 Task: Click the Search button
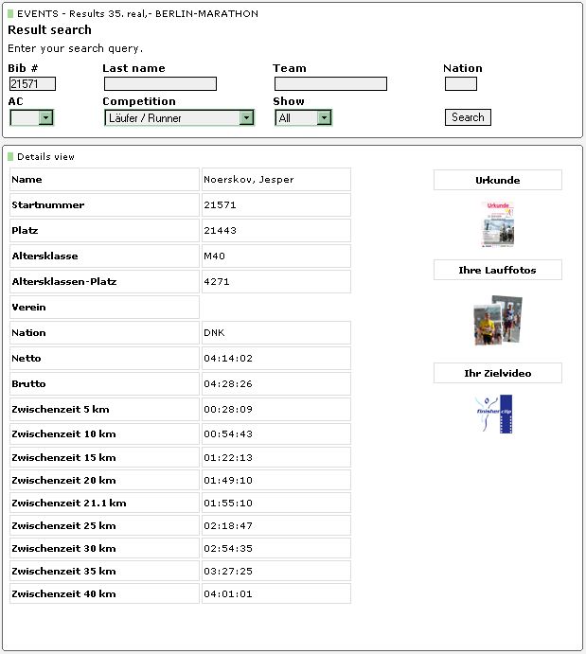[x=468, y=117]
